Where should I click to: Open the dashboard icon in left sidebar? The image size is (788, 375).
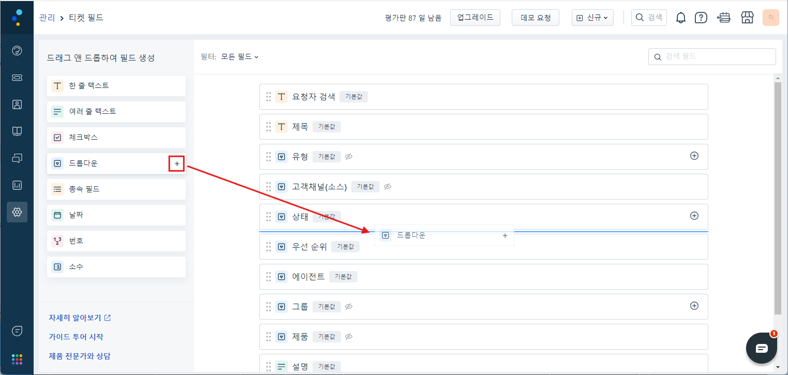pos(17,51)
